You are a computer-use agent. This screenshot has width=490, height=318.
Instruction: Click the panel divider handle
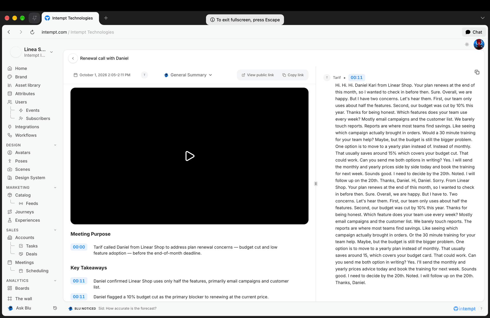pos(316,184)
